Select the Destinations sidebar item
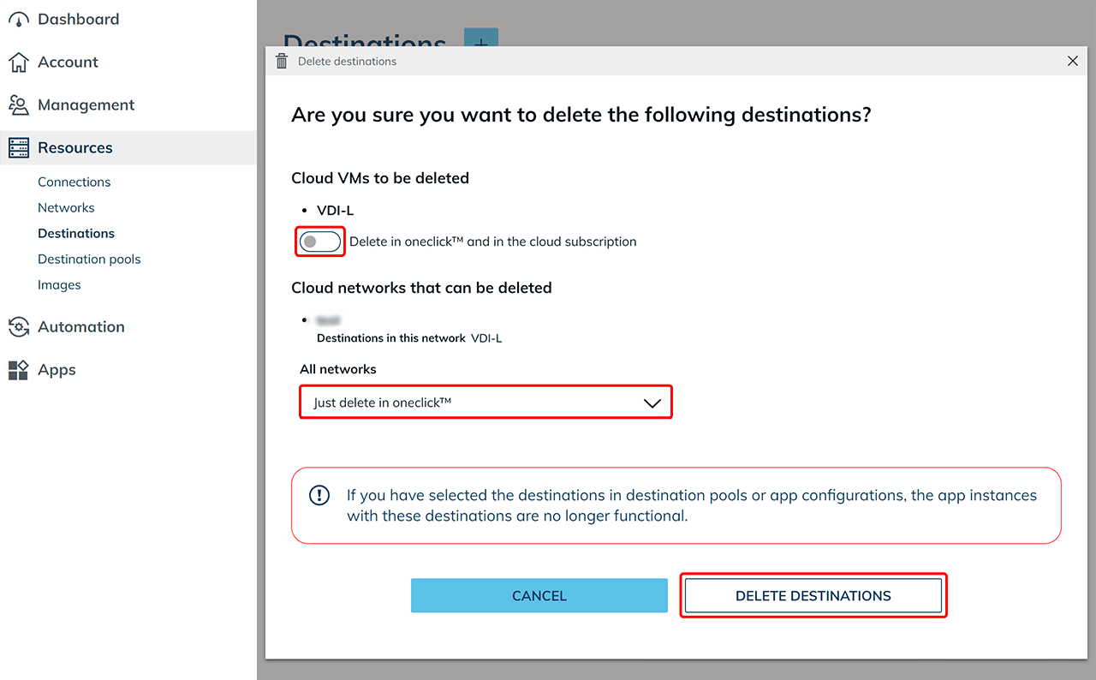Image resolution: width=1096 pixels, height=680 pixels. click(76, 234)
